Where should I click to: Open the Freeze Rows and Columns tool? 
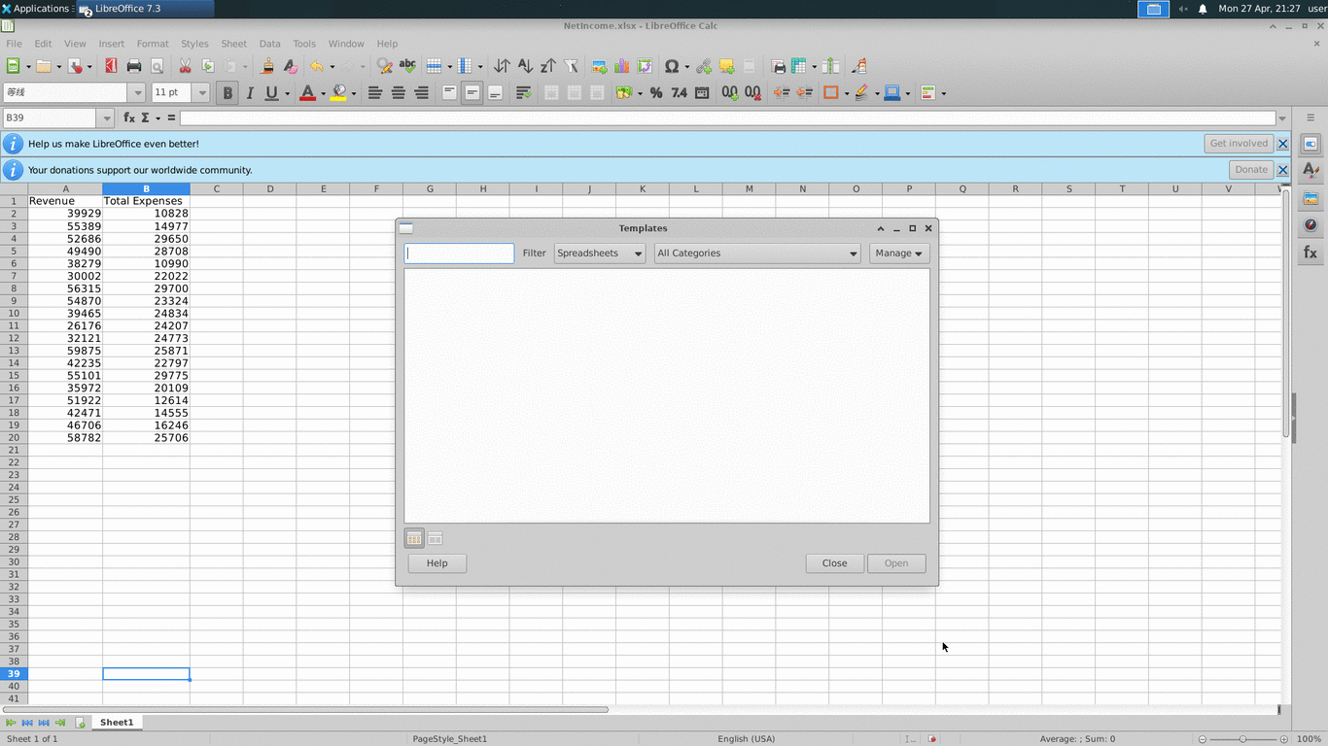tap(799, 66)
